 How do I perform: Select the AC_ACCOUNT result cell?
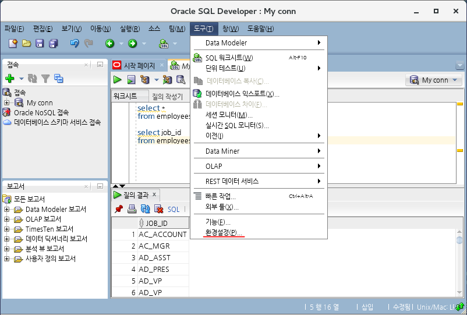coord(163,235)
